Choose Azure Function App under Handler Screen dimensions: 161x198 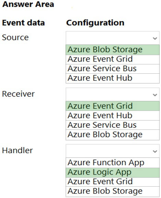(x=113, y=163)
